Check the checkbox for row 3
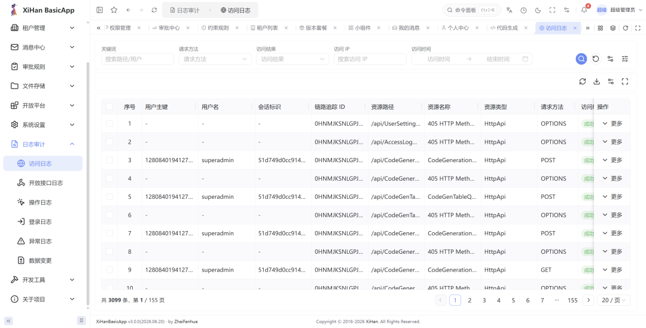Image resolution: width=646 pixels, height=328 pixels. (109, 160)
